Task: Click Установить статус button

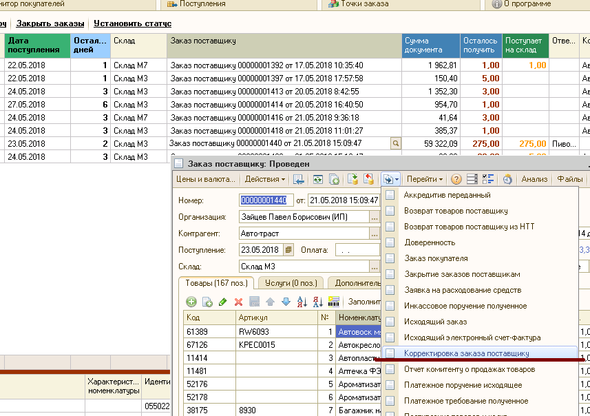Action: (x=132, y=23)
